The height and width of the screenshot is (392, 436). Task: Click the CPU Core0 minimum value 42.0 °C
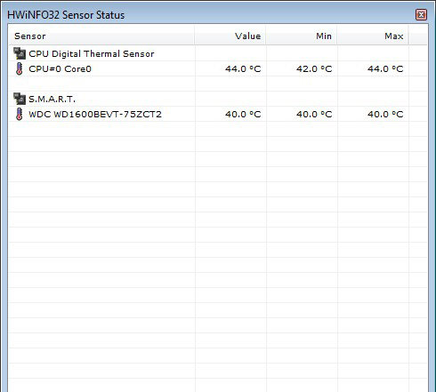[x=314, y=68]
